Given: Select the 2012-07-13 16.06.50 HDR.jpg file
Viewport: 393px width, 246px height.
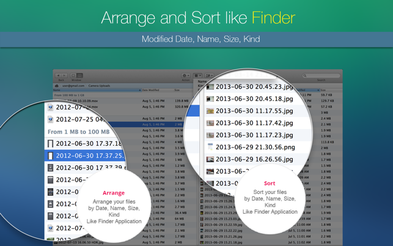Looking at the screenshot, I should 80,242.
